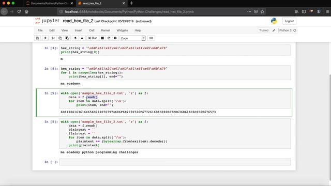Open Firefox account icon

pyautogui.click(x=319, y=11)
